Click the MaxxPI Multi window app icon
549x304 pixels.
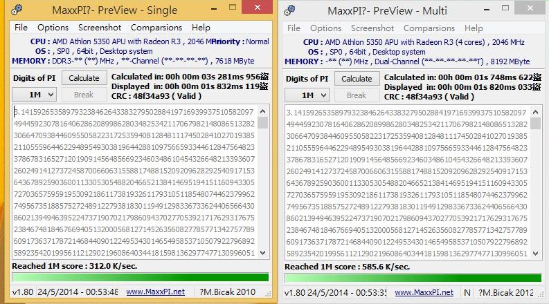(x=289, y=10)
